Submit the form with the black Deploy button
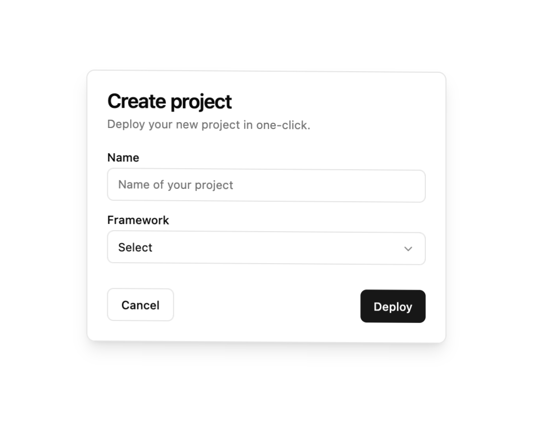Viewport: 545px width, 421px height. click(x=393, y=306)
